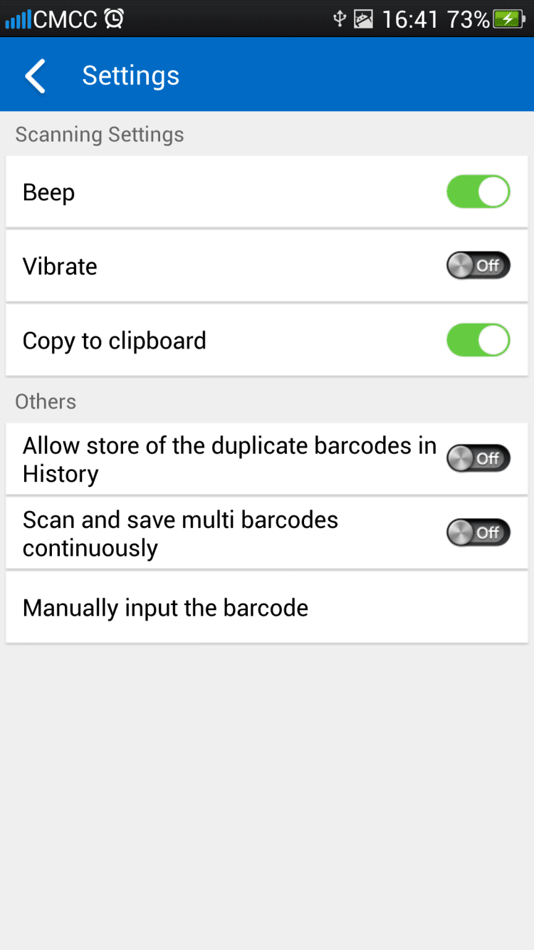Tap the Scanning Settings section header
The width and height of the screenshot is (534, 950).
[100, 135]
